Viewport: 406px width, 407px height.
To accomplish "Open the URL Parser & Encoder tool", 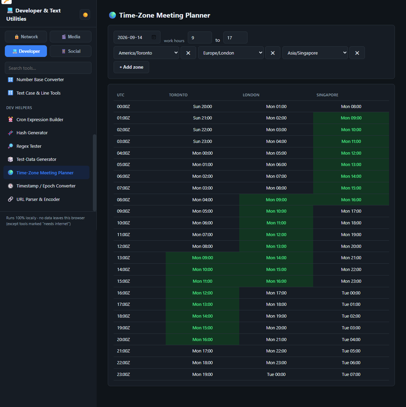I will pos(47,199).
